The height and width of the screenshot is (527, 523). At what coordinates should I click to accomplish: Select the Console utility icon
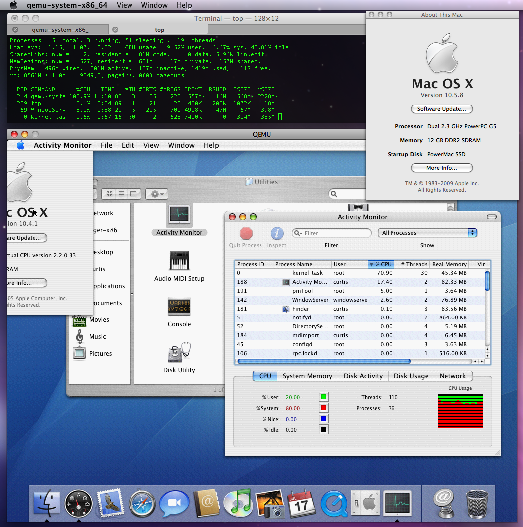179,307
